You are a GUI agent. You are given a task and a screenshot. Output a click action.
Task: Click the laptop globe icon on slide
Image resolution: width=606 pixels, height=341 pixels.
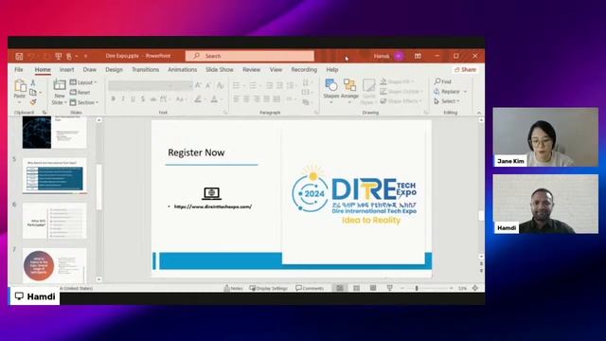(x=212, y=193)
